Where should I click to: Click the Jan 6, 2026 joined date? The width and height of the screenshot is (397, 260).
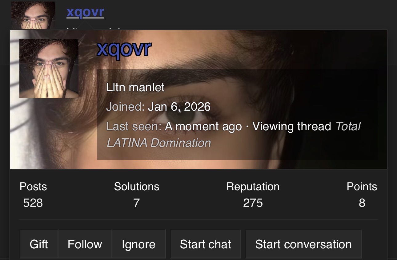[x=179, y=107]
